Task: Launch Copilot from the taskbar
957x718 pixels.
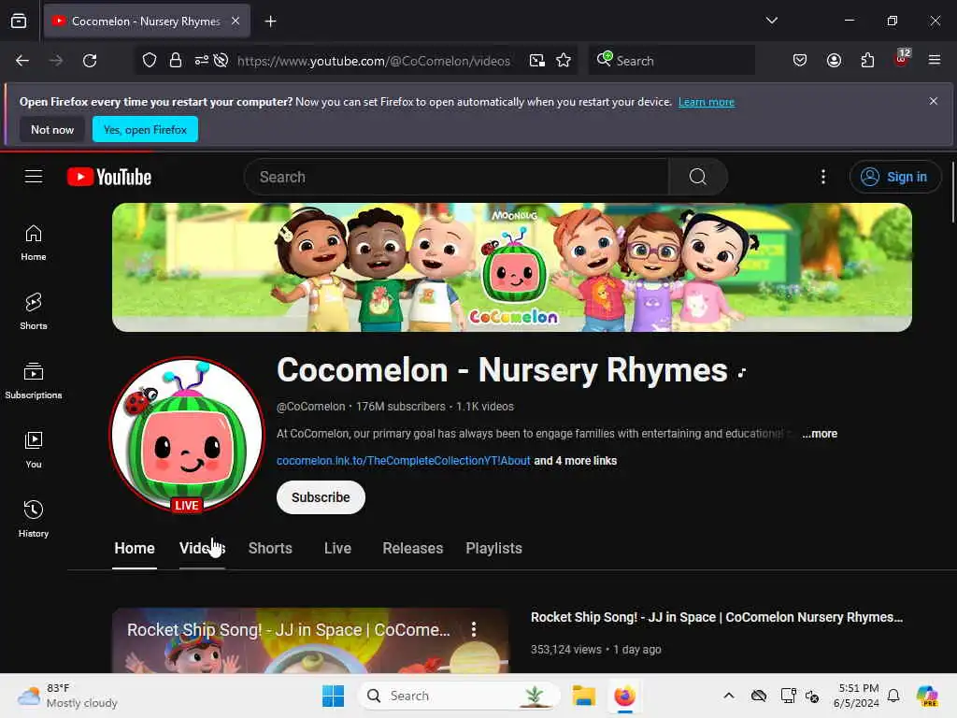Action: click(927, 696)
